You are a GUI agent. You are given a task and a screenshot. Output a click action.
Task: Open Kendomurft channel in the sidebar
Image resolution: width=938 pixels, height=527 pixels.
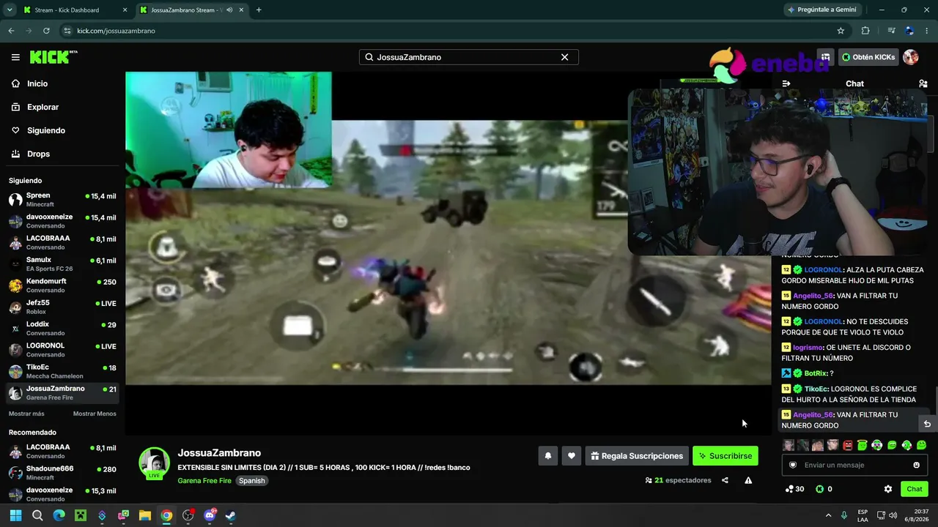point(62,285)
